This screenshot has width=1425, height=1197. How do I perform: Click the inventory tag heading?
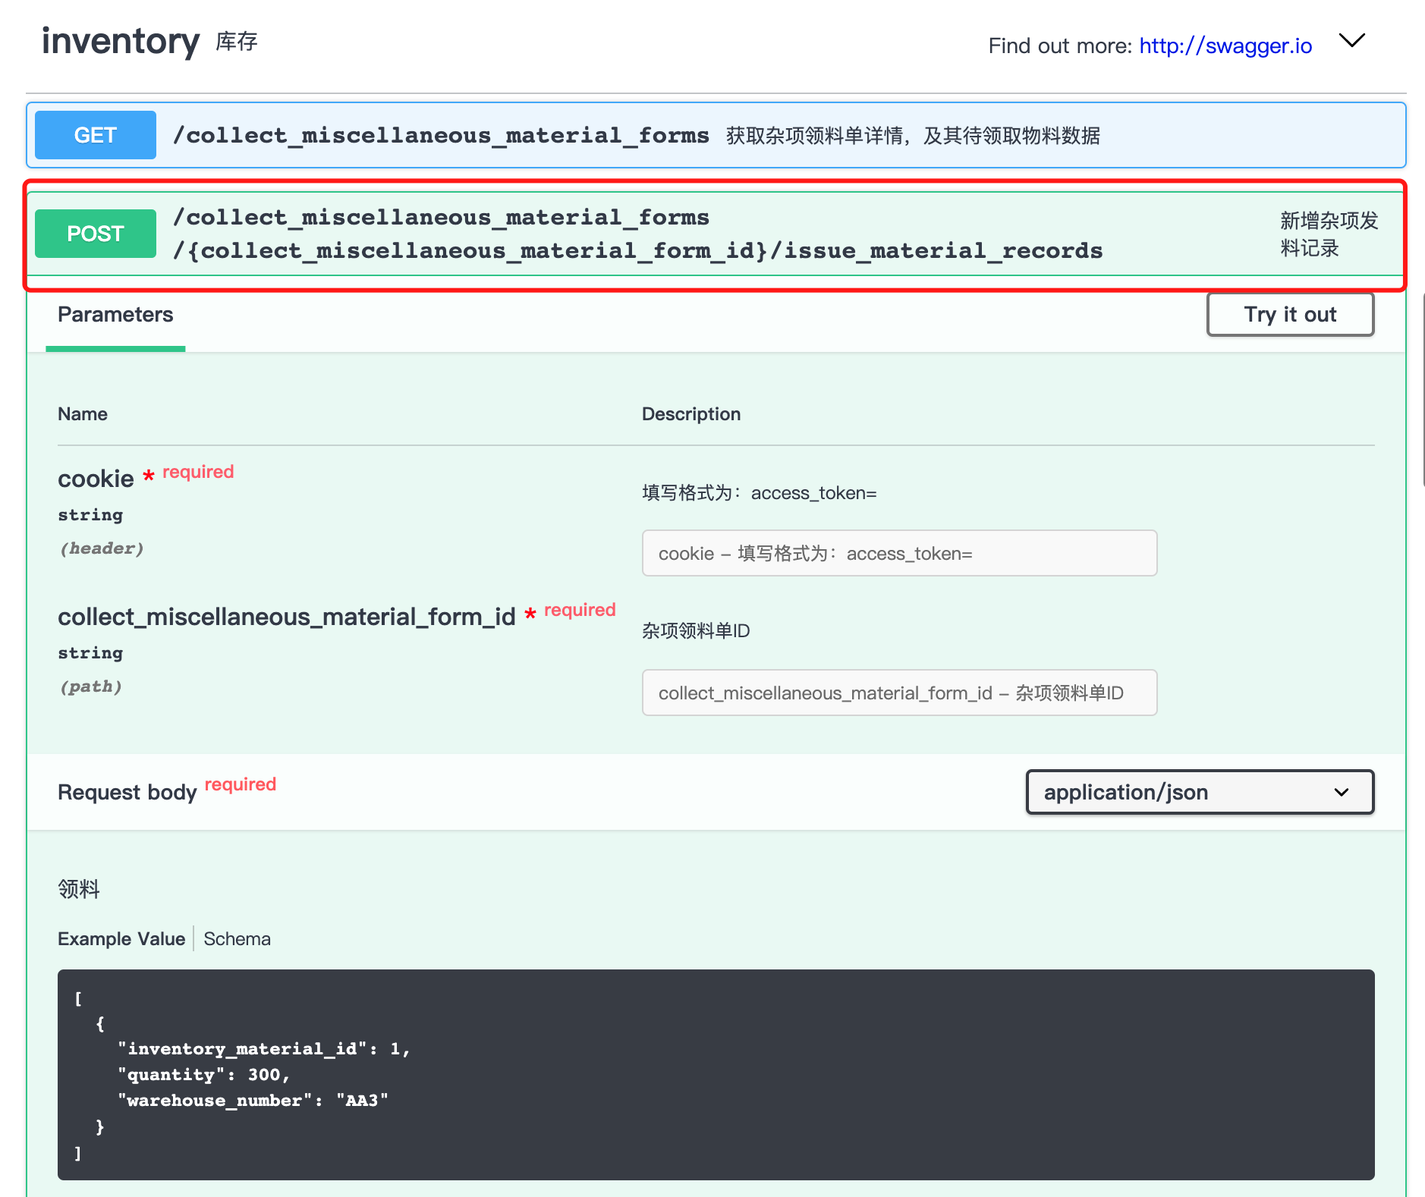click(121, 41)
